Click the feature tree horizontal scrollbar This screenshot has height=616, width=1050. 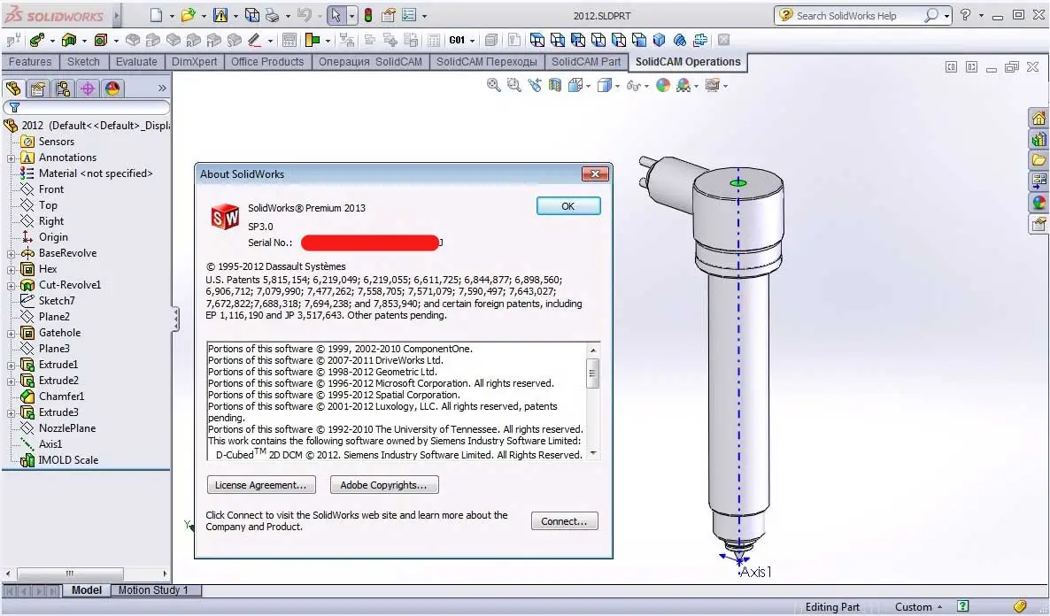[70, 574]
